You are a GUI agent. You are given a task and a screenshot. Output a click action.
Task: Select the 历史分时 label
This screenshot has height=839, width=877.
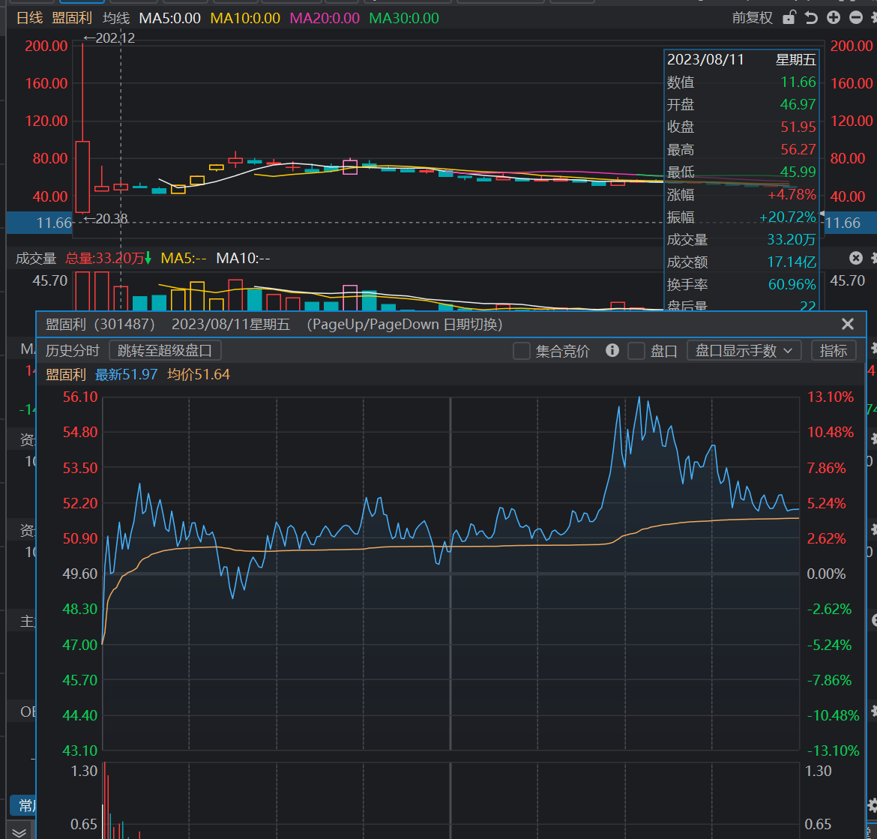pyautogui.click(x=72, y=351)
